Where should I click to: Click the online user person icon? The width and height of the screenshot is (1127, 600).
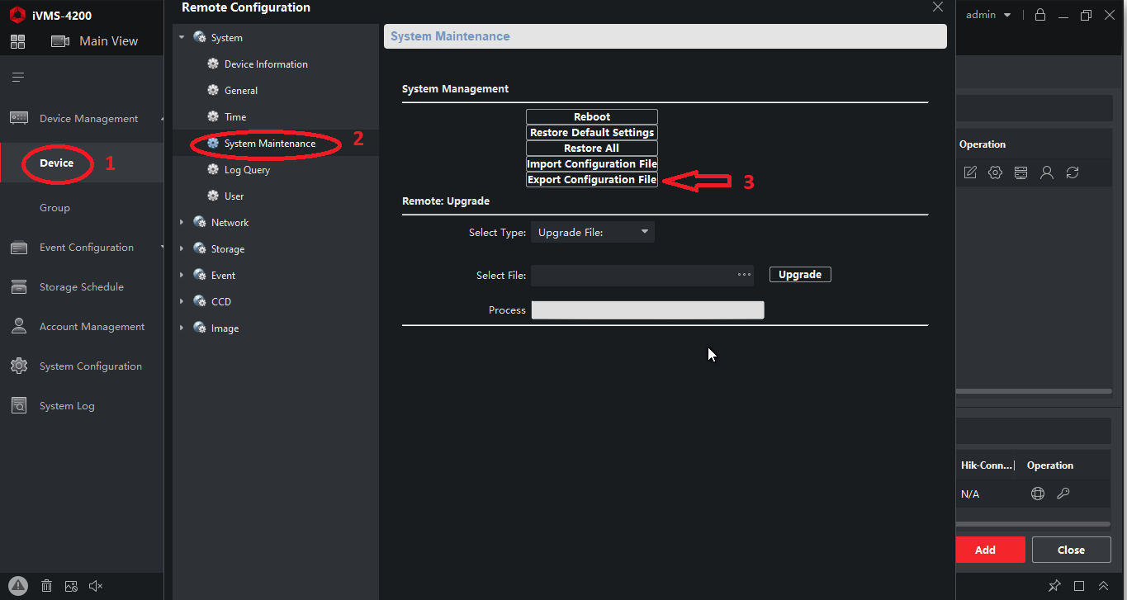[x=1047, y=172]
